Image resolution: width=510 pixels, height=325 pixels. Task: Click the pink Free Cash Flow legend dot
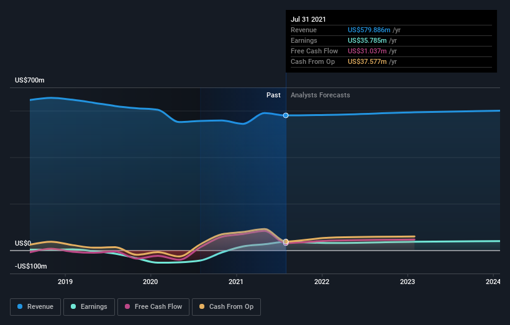pos(127,306)
